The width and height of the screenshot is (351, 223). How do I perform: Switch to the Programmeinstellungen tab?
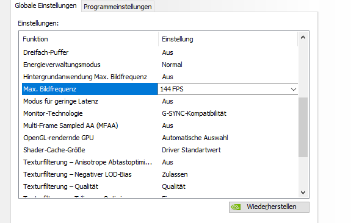118,7
